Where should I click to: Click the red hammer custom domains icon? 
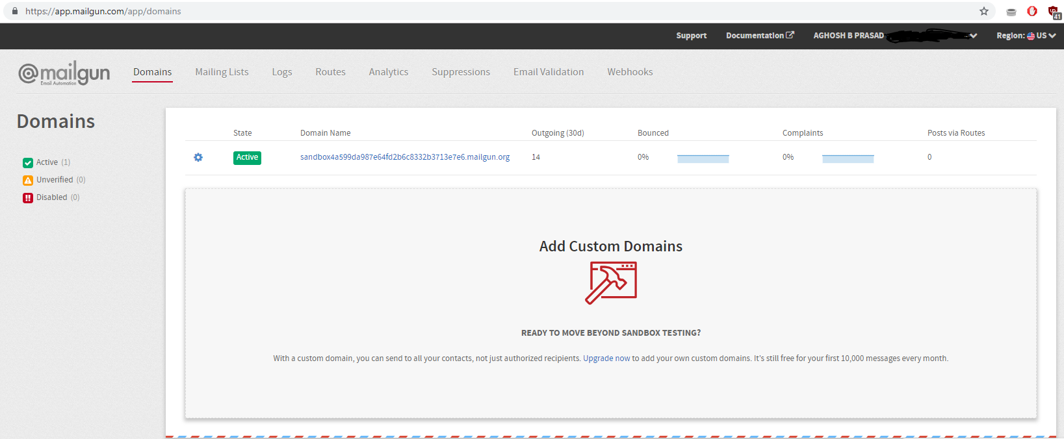pyautogui.click(x=610, y=282)
